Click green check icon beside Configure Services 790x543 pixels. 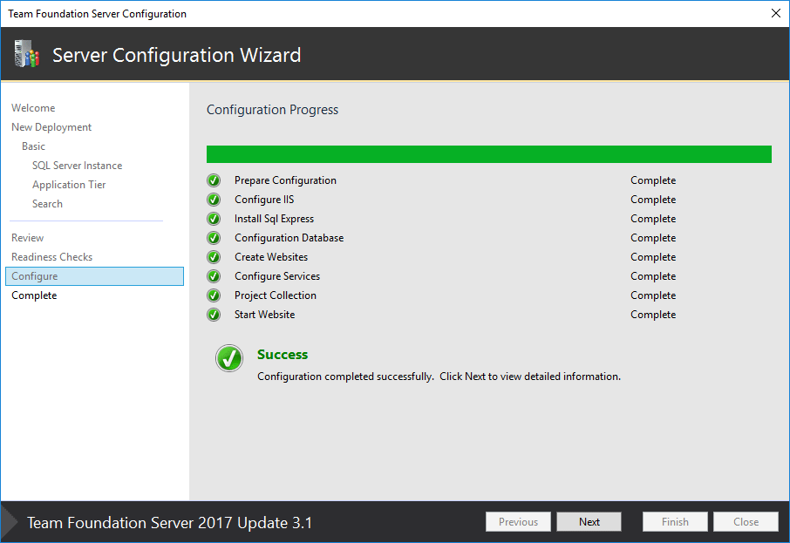tap(214, 276)
